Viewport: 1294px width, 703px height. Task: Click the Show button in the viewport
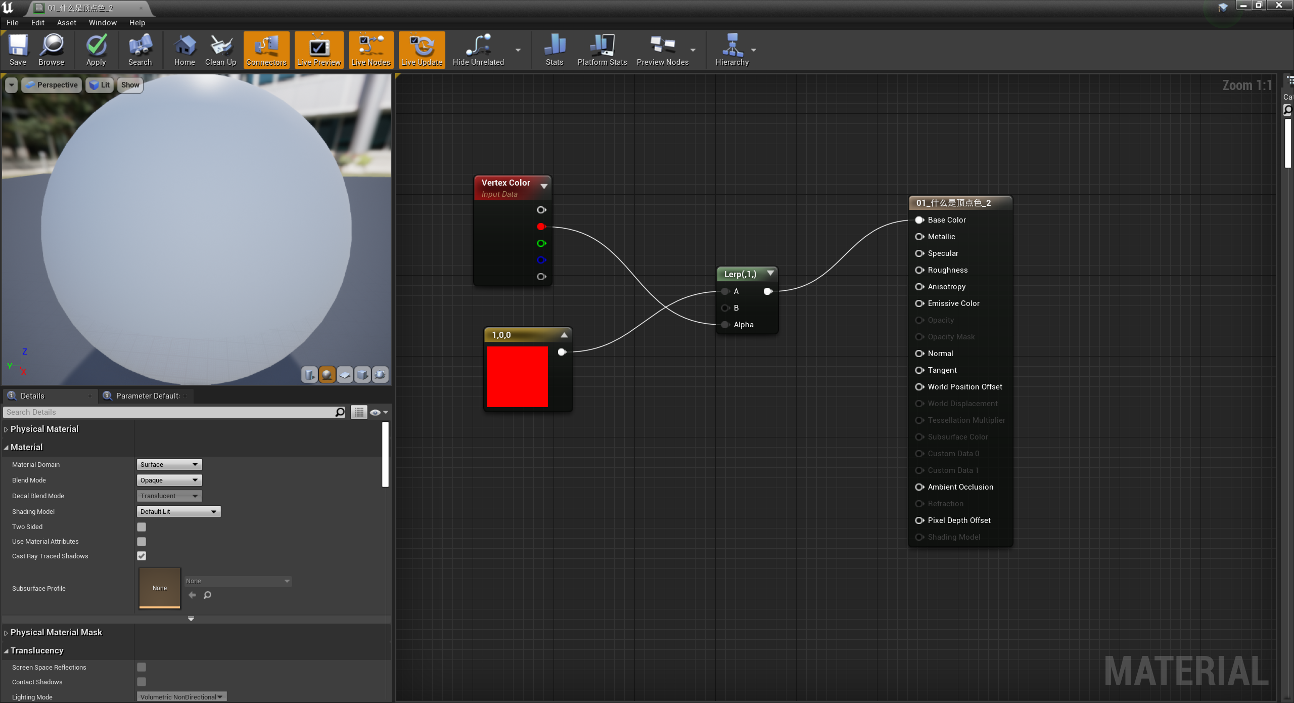pyautogui.click(x=129, y=84)
